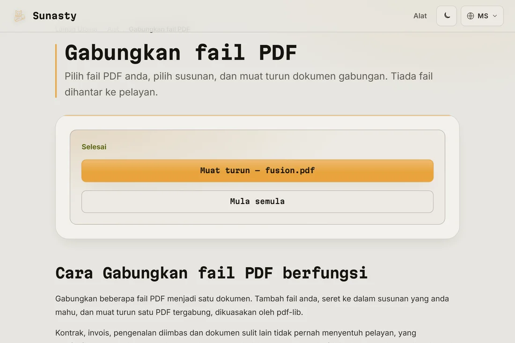Screen dimensions: 515x343
Task: Click the globe language icon
Action: click(x=471, y=16)
